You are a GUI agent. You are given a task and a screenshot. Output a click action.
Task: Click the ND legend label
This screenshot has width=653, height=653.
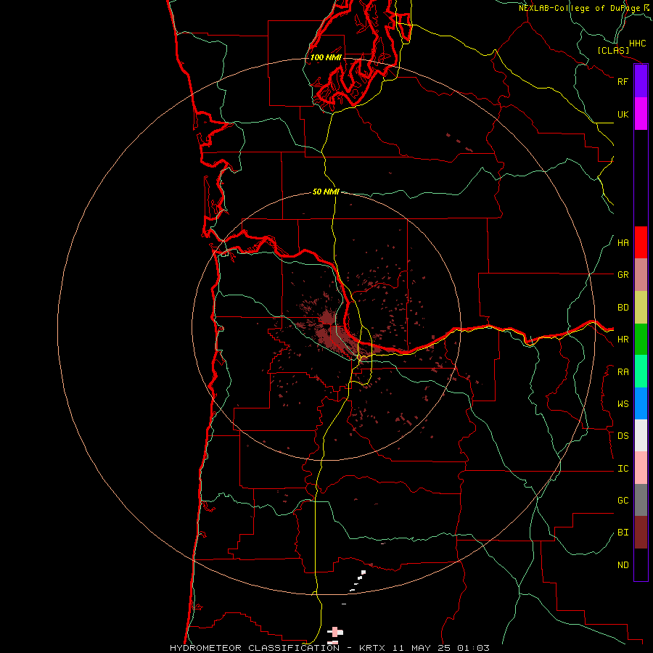click(x=623, y=565)
